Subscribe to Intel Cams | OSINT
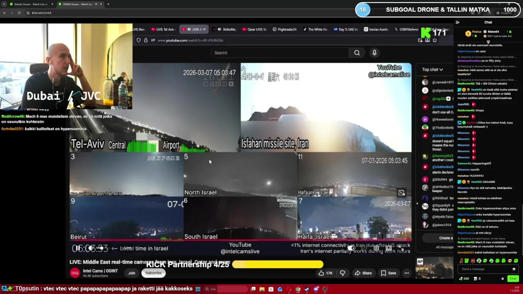The image size is (523, 294). 154,273
